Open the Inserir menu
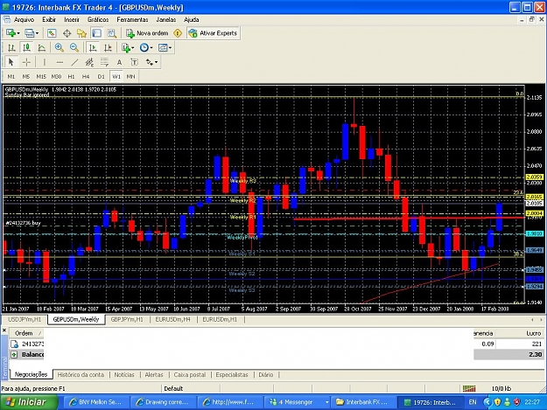The height and width of the screenshot is (410, 547). pos(72,19)
